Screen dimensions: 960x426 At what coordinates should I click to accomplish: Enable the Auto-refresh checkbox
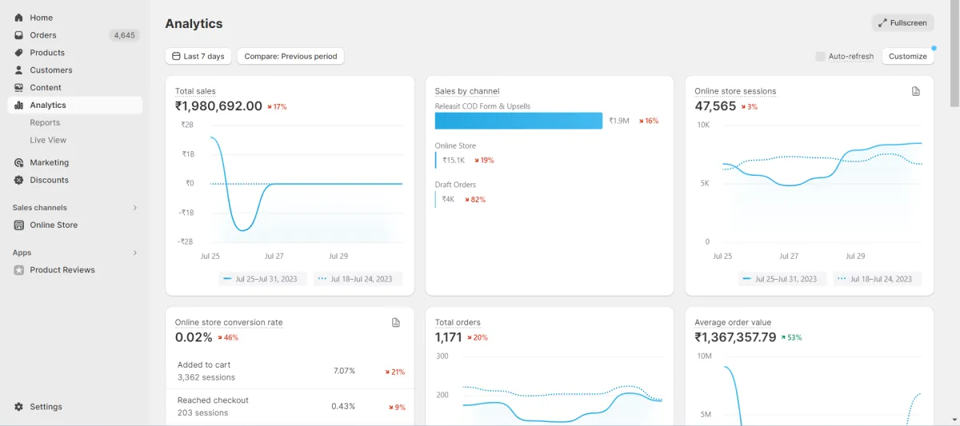(x=820, y=57)
